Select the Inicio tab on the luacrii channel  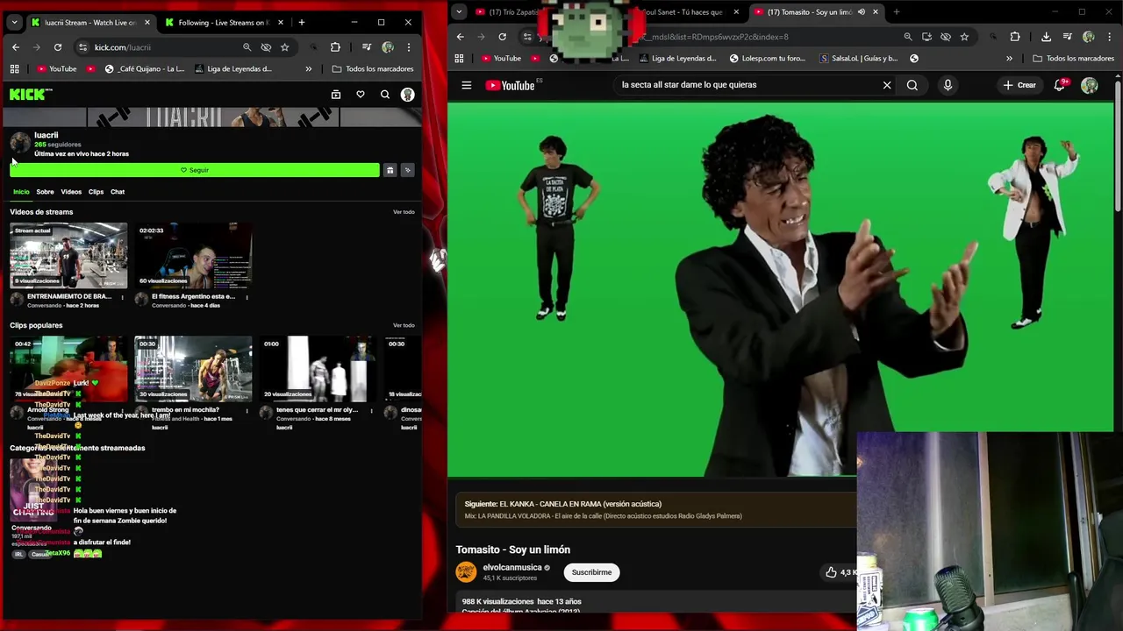(x=21, y=192)
